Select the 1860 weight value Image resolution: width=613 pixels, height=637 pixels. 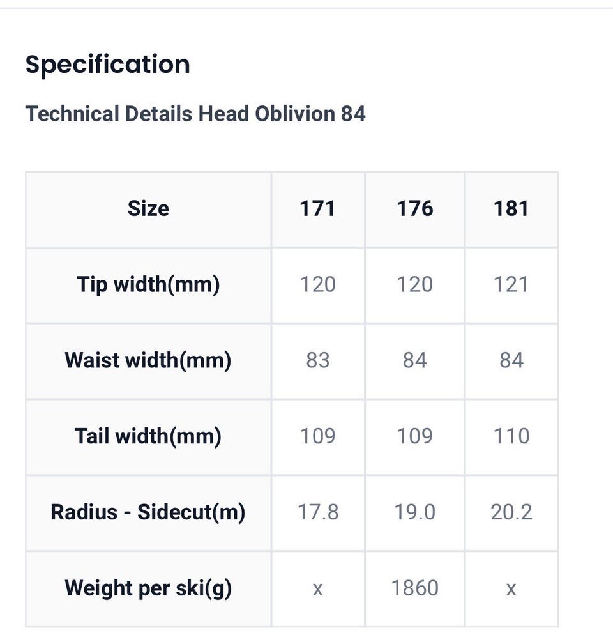coord(415,588)
